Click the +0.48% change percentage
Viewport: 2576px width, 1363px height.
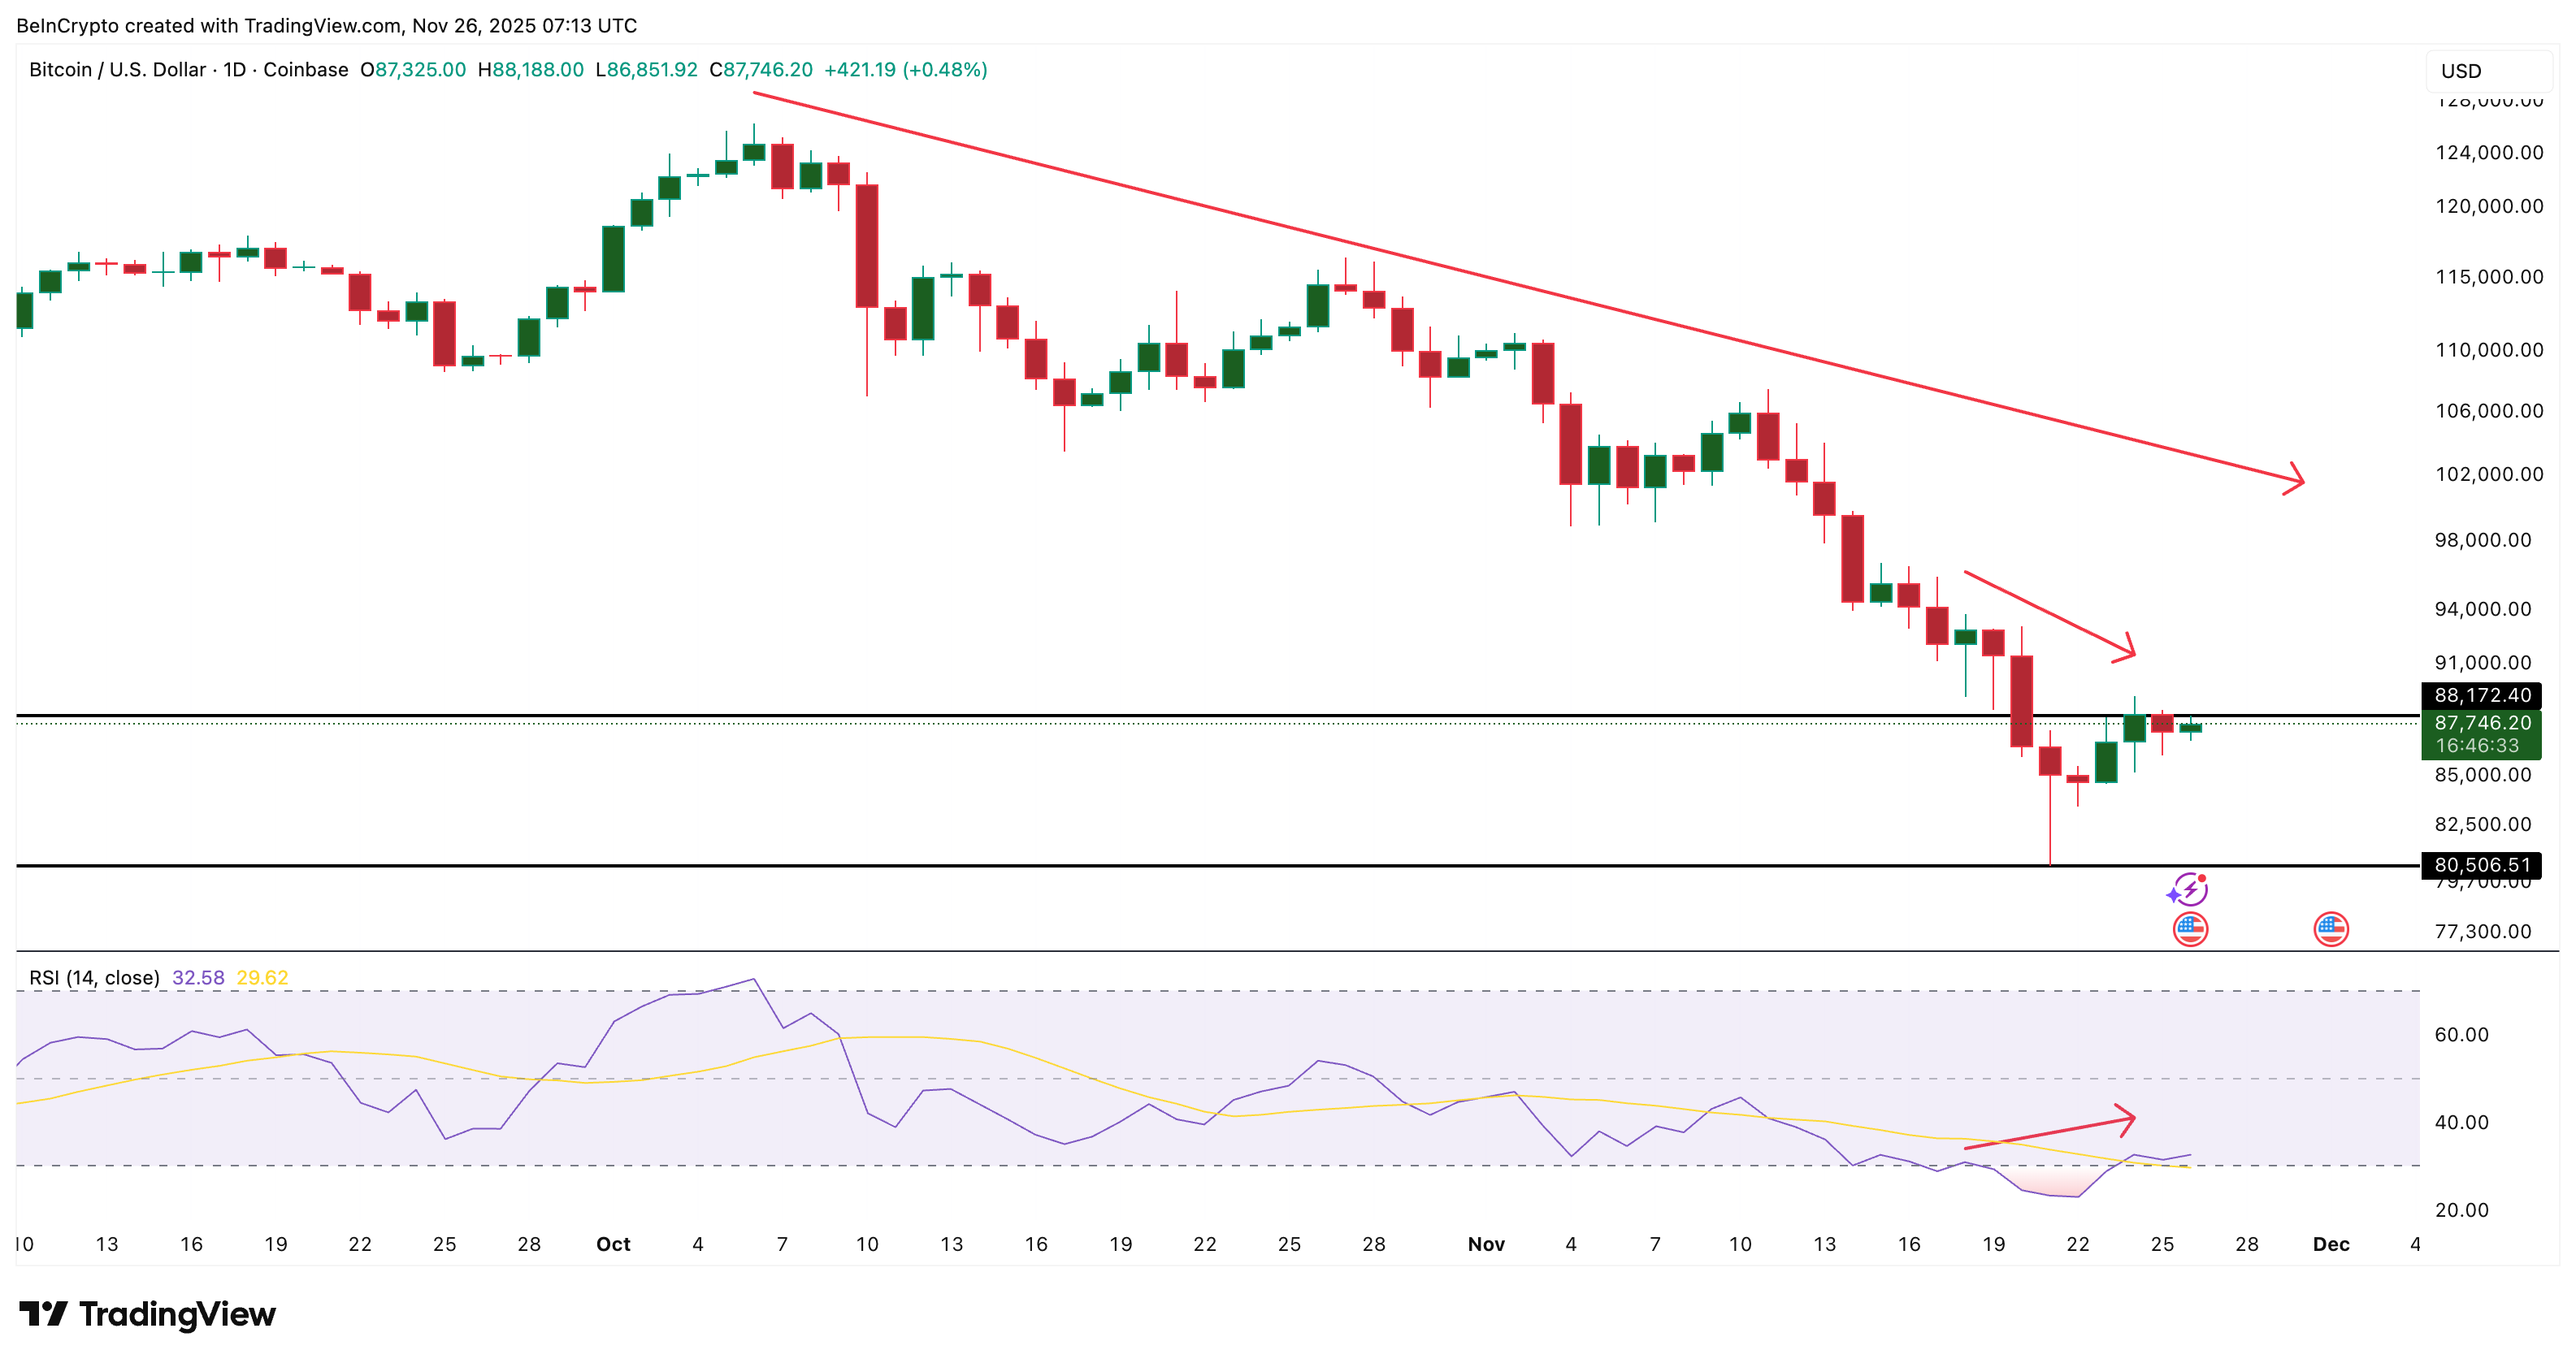coord(945,70)
